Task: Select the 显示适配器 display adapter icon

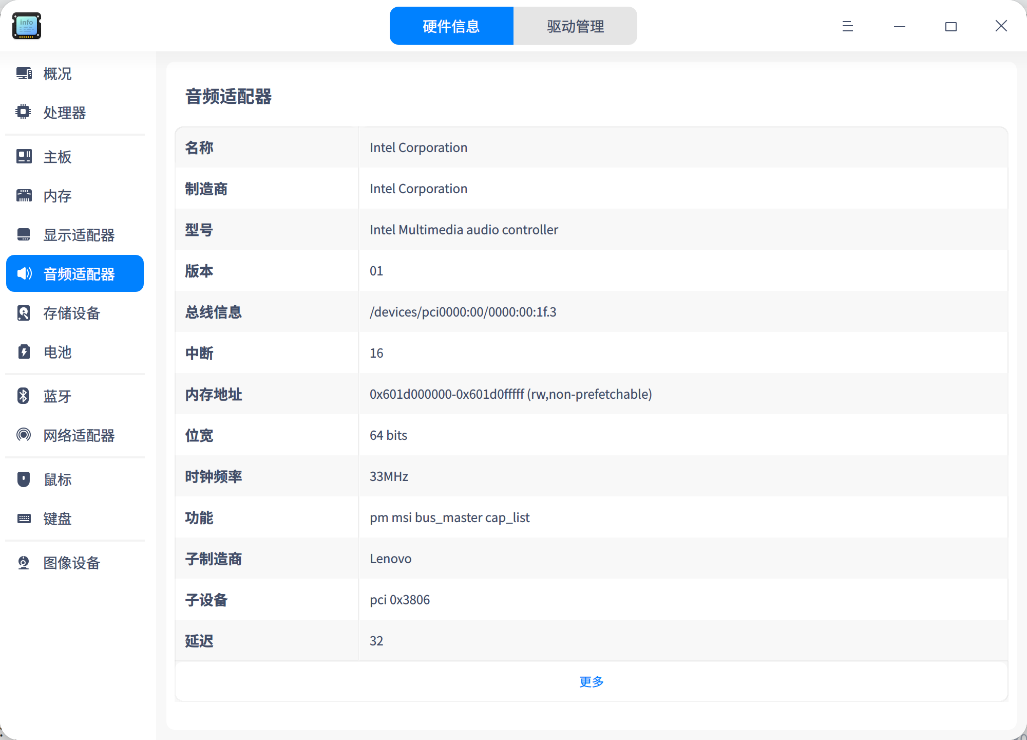Action: [x=24, y=235]
